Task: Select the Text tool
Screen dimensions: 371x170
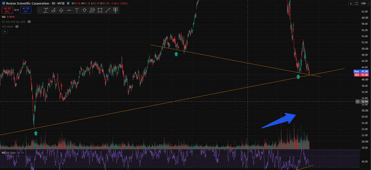Action: [77, 10]
